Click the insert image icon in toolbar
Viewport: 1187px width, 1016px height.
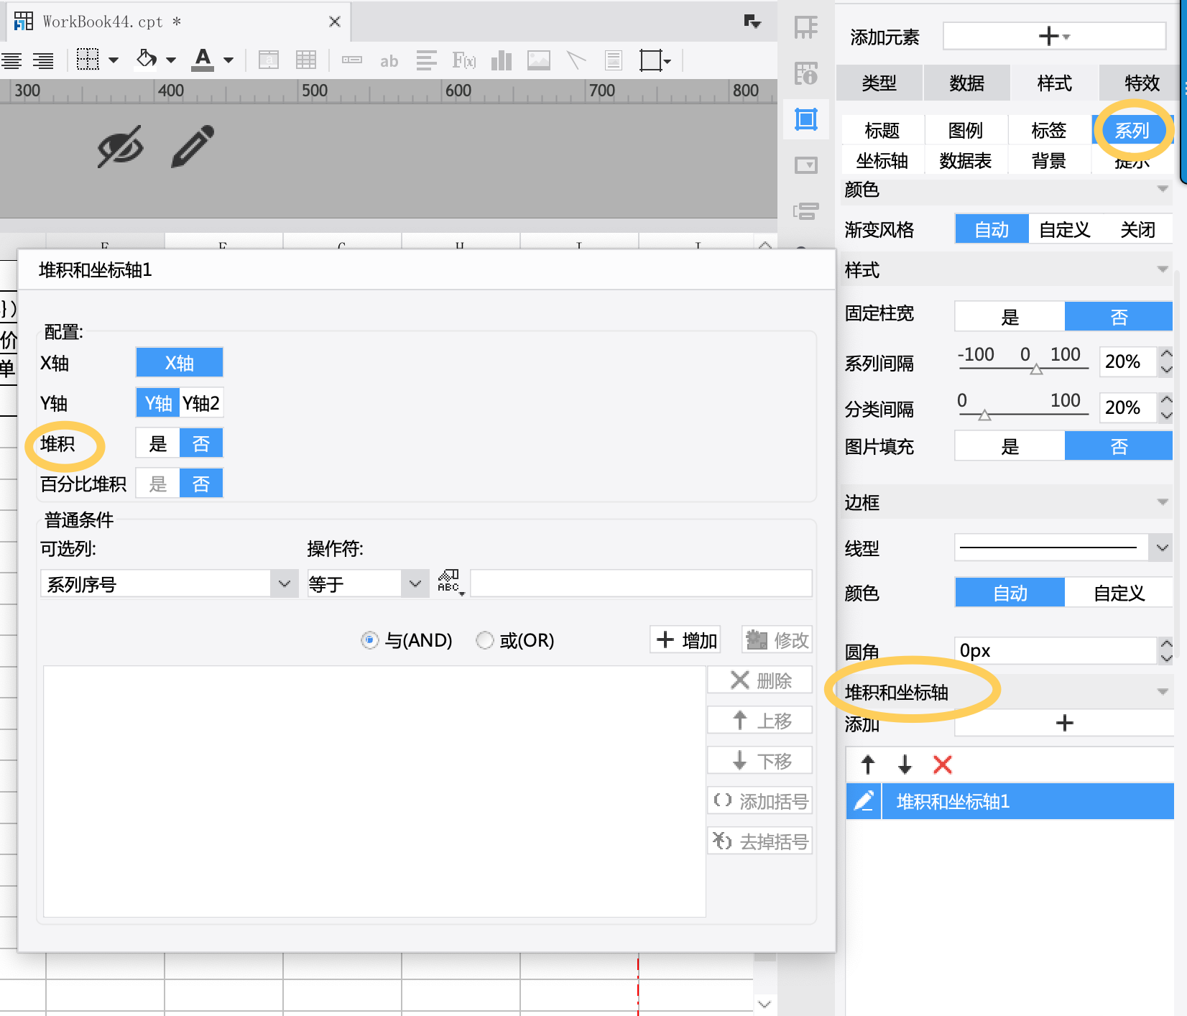pos(538,60)
